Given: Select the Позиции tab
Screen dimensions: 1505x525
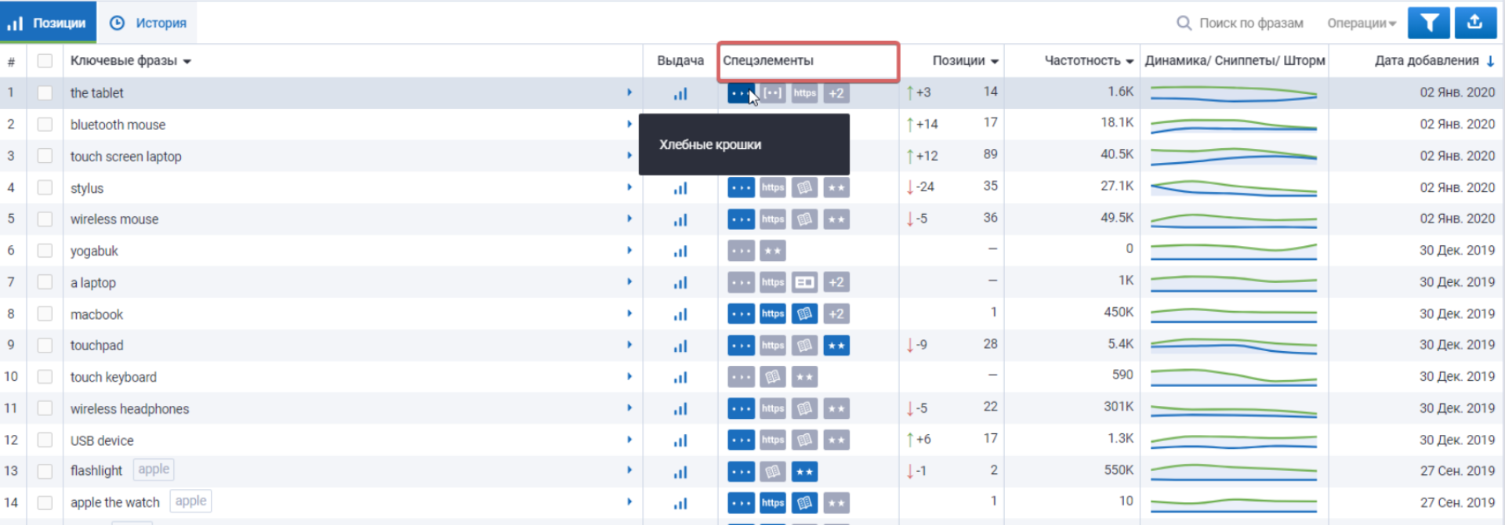Looking at the screenshot, I should click(48, 23).
